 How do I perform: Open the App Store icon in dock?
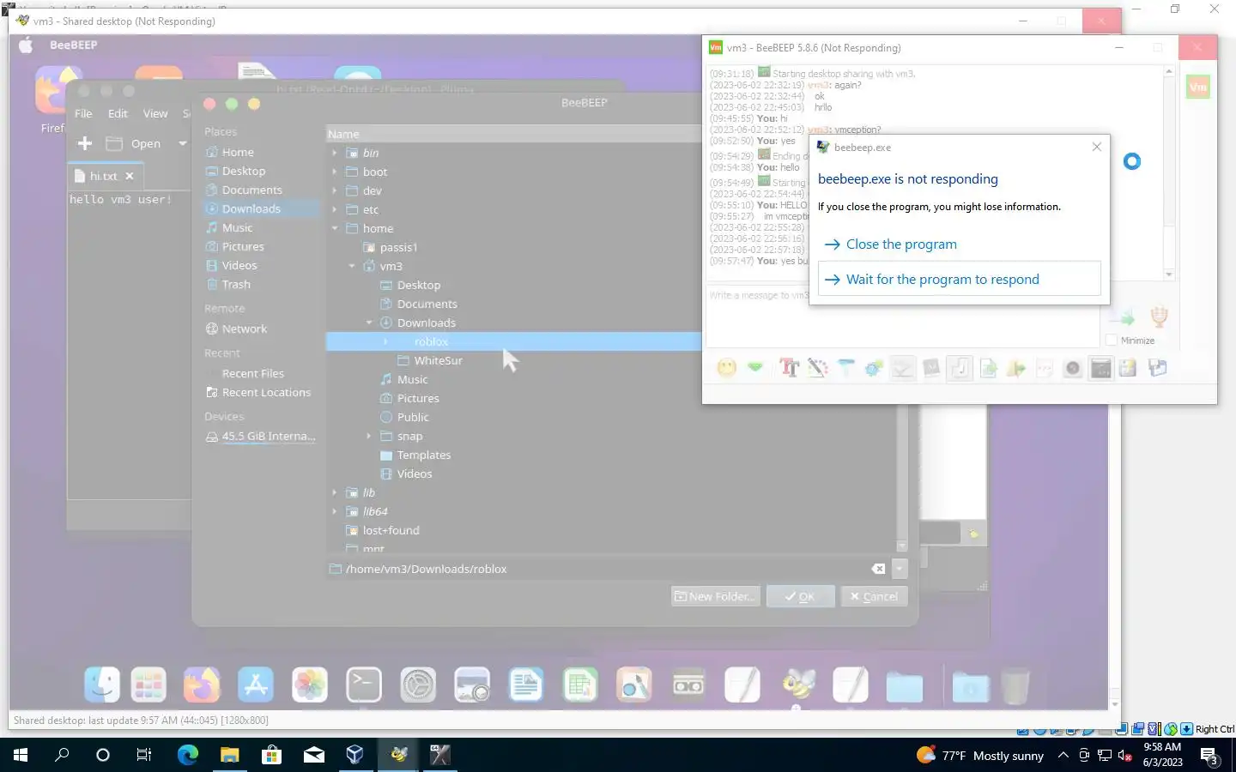coord(256,685)
